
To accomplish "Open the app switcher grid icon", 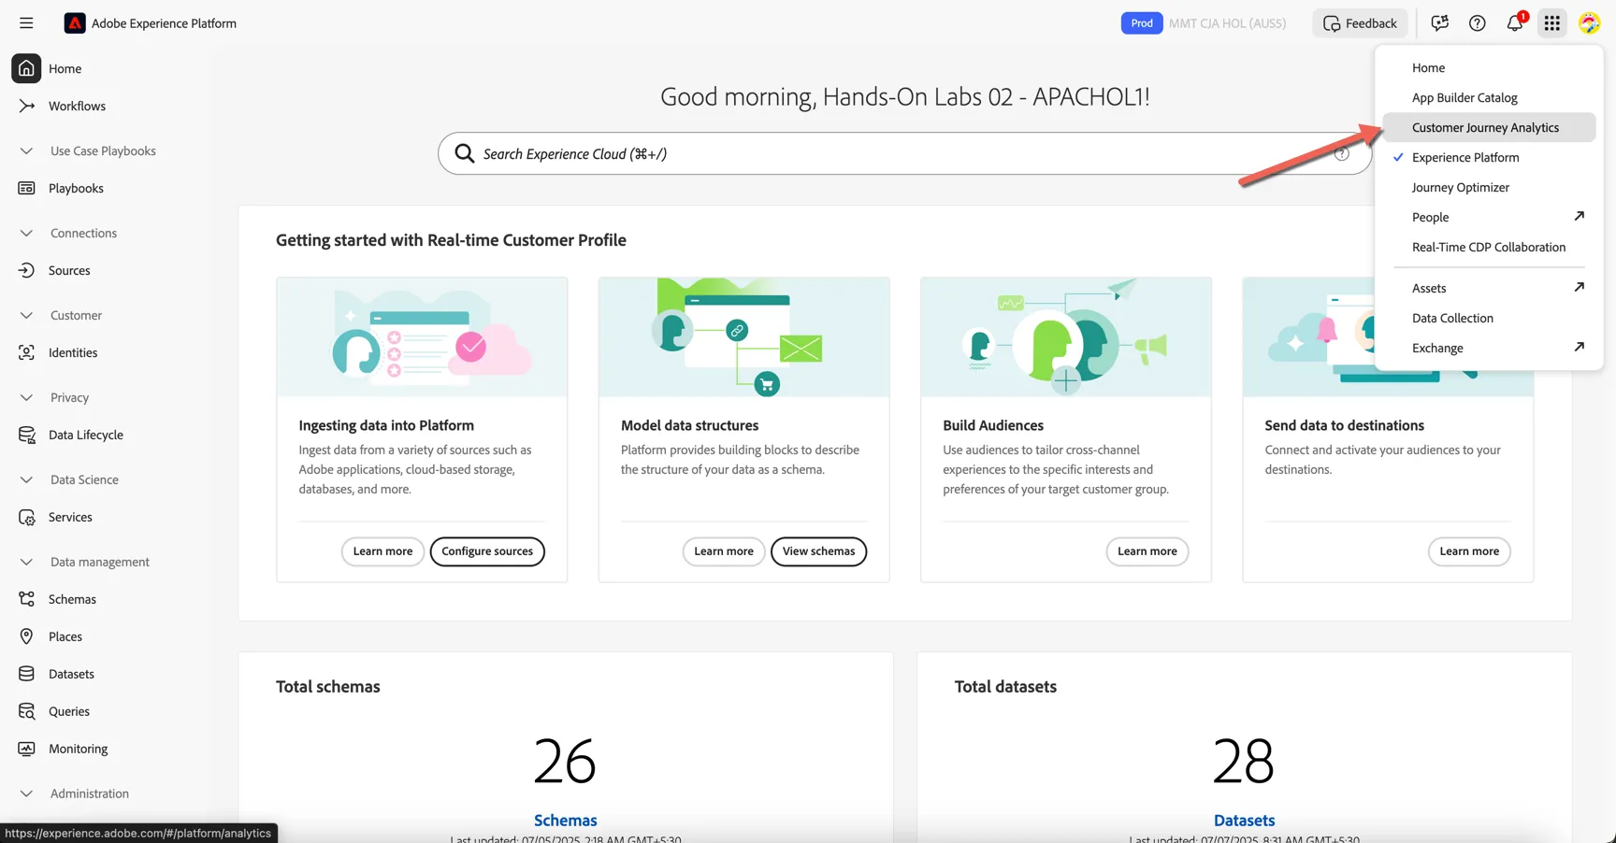I will pos(1552,23).
